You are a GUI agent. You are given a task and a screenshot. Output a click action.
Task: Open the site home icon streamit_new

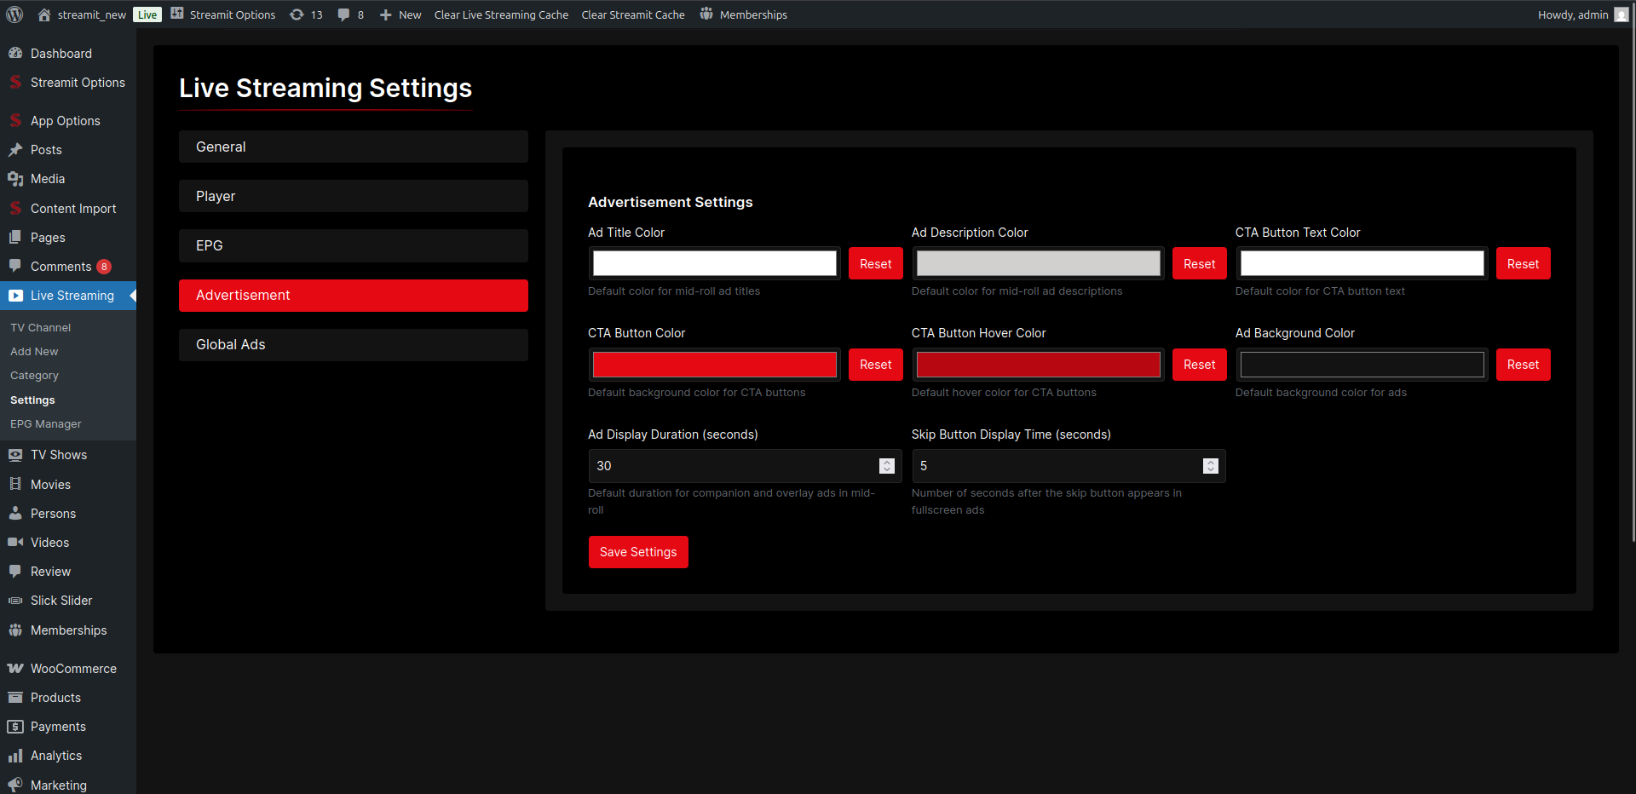click(44, 14)
